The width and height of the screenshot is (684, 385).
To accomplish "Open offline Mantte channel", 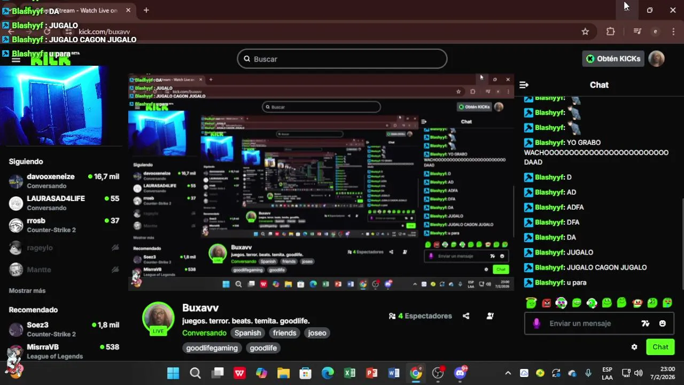I will point(64,269).
